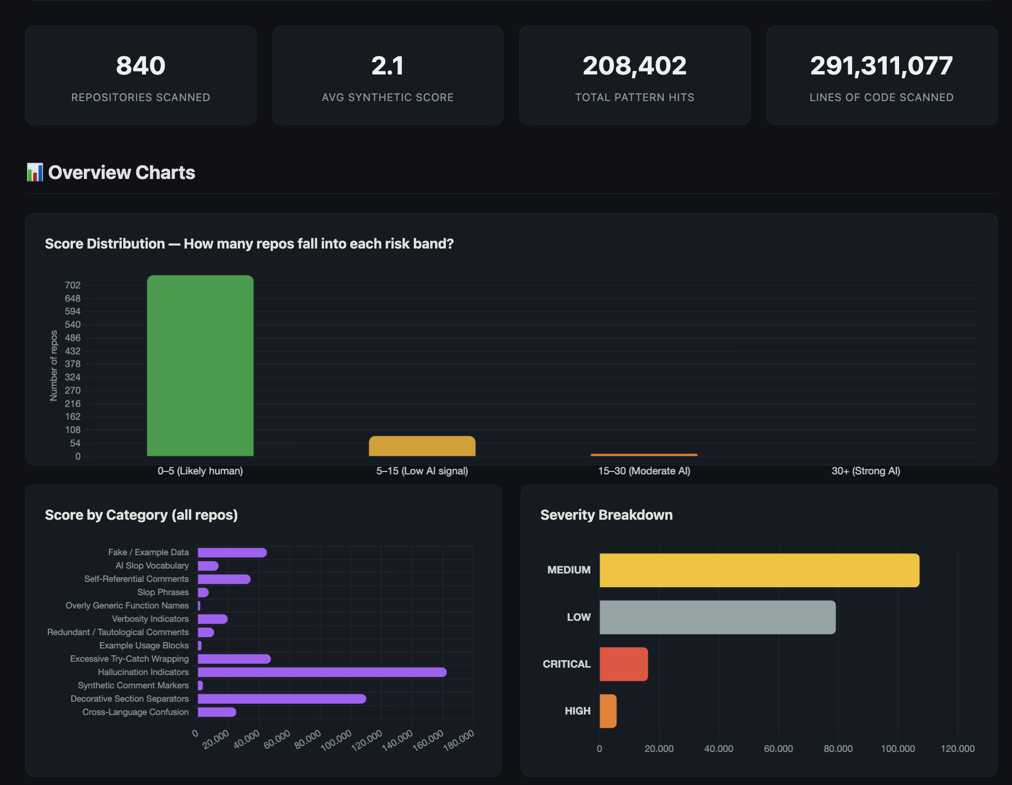1012x785 pixels.
Task: Click the AI Slop Vocabulary bar
Action: click(x=208, y=566)
